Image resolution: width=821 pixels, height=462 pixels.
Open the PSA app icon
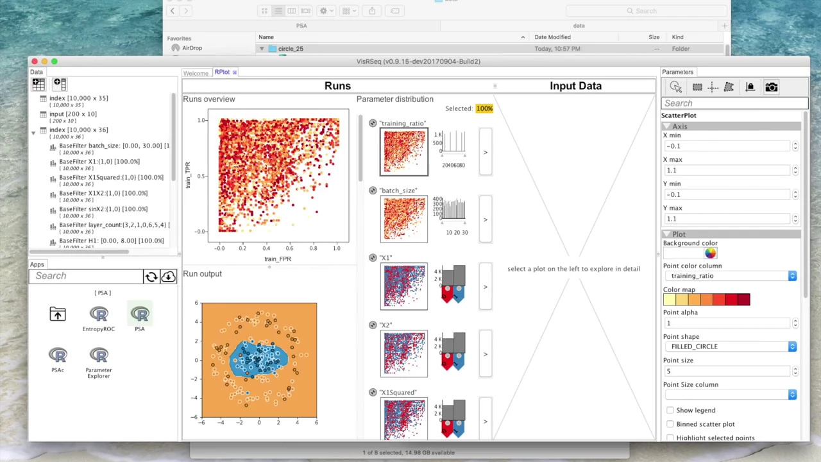139,318
